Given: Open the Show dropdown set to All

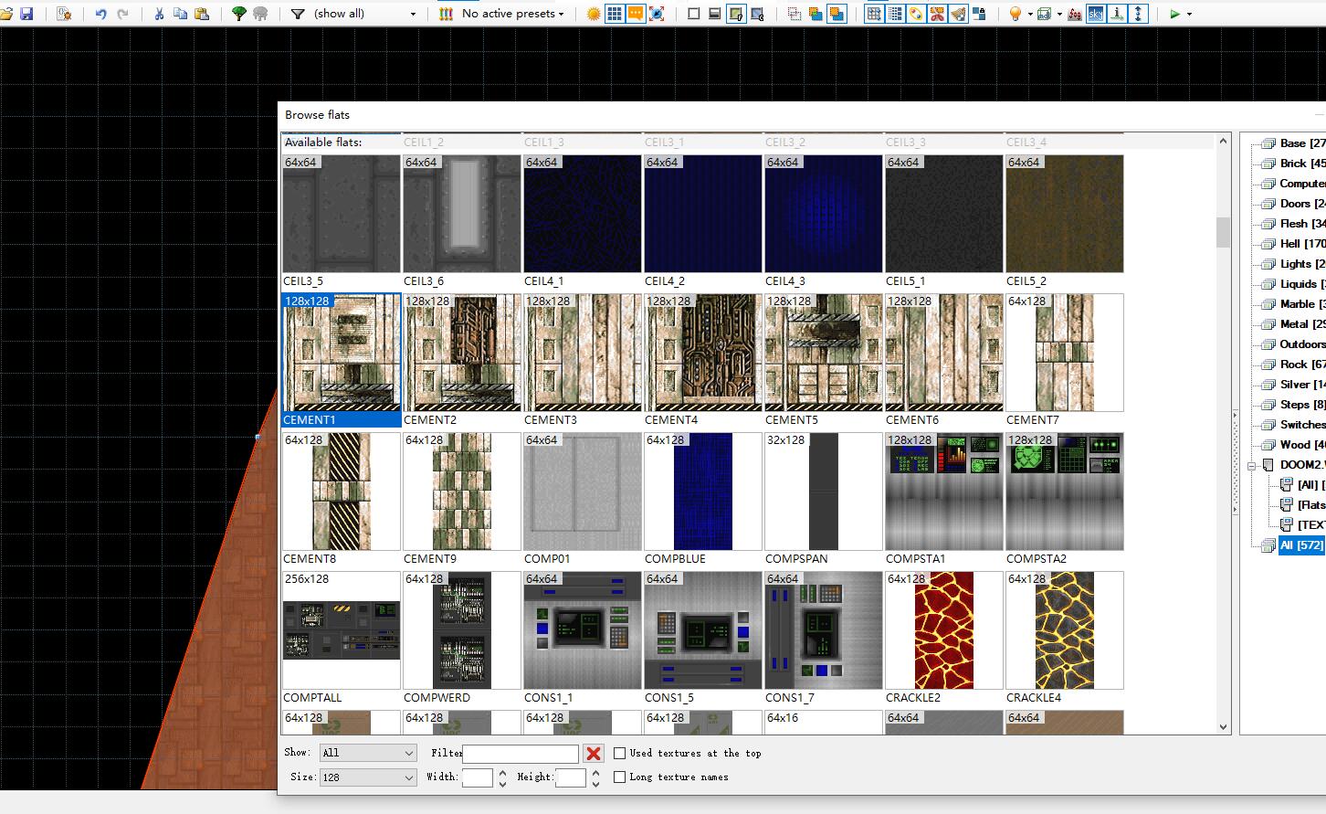Looking at the screenshot, I should [368, 754].
